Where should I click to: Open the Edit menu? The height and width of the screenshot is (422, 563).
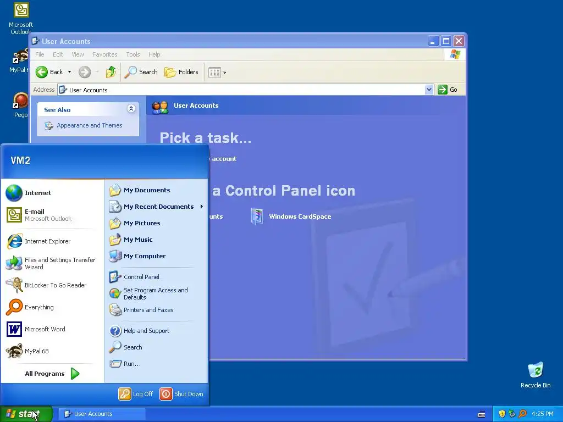point(57,54)
